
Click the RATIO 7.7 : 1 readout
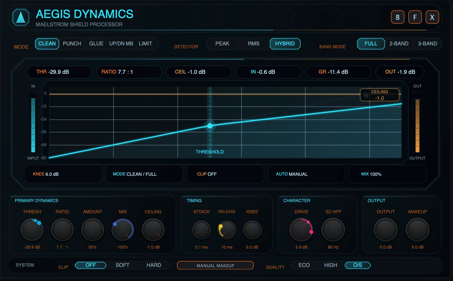[x=129, y=72]
